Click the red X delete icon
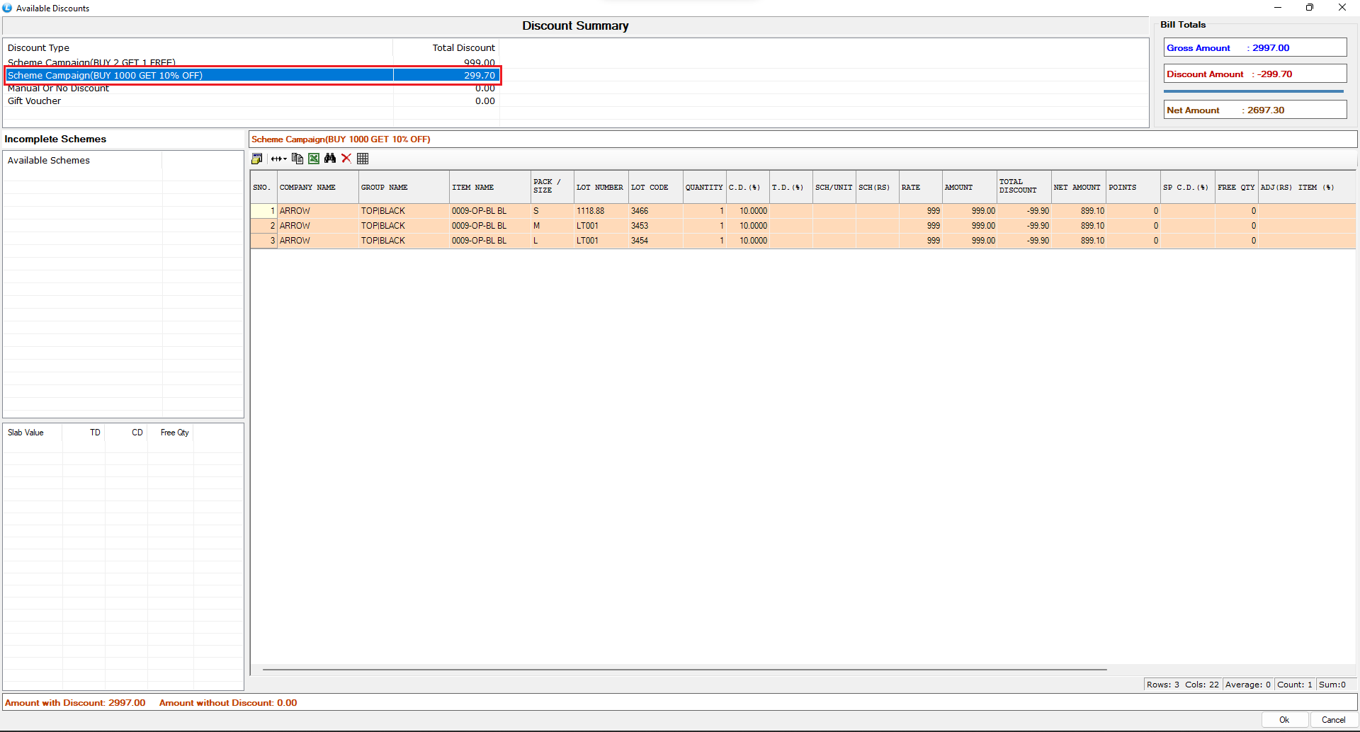Screen dimensions: 1360x732 click(x=346, y=159)
